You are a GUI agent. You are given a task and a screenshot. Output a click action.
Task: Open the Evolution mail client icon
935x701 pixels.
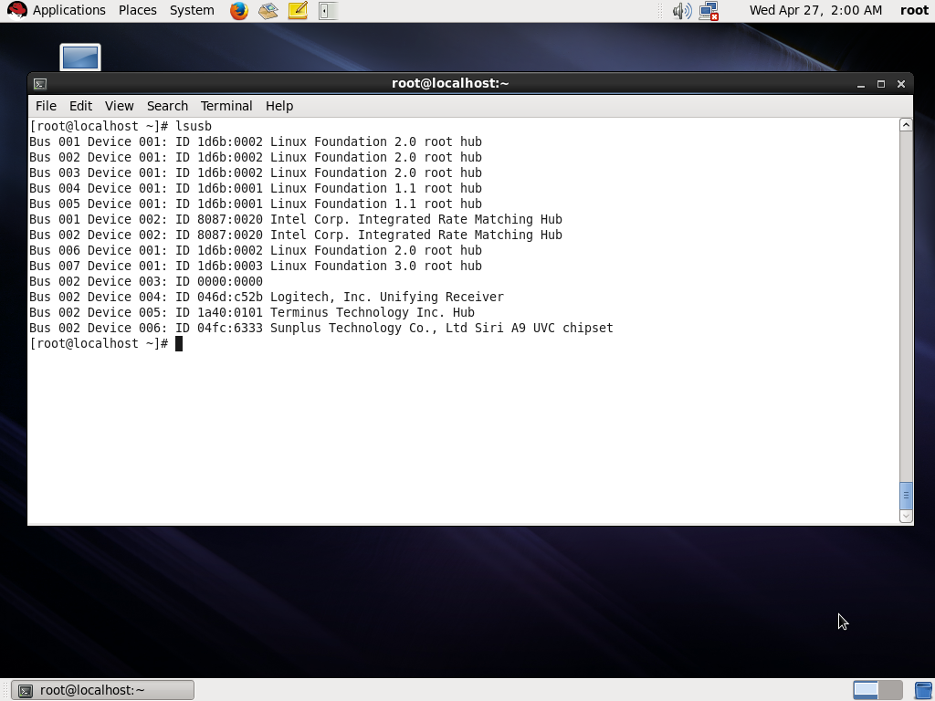click(267, 10)
